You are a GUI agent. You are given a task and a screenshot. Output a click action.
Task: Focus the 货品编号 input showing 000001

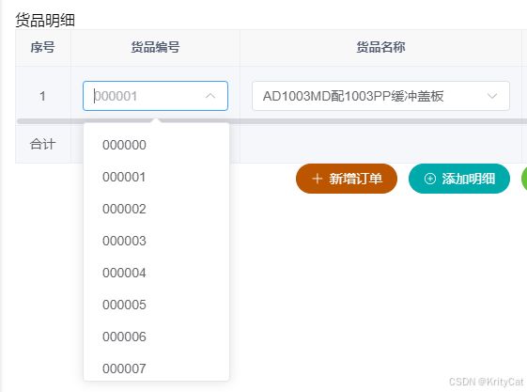tap(155, 96)
